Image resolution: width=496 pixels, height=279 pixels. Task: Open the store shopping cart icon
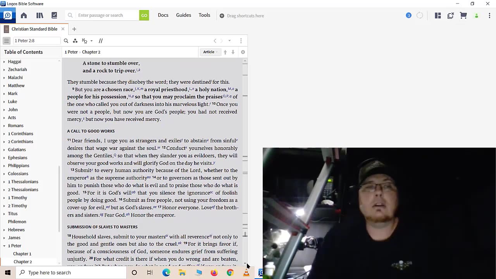click(x=463, y=15)
